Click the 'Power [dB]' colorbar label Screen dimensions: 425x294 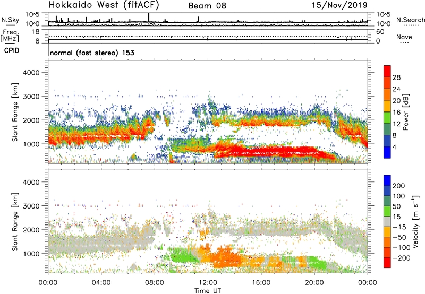coord(405,112)
